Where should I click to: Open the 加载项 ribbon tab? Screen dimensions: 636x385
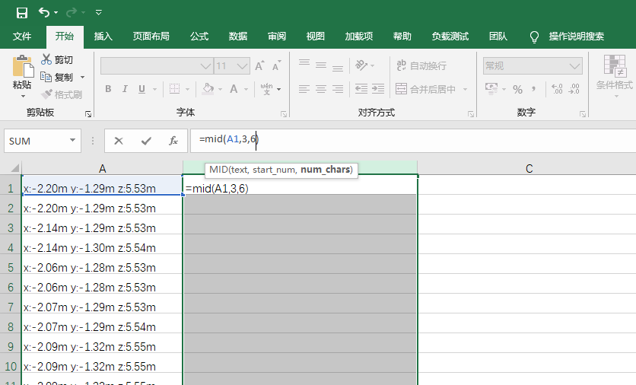[x=358, y=37]
